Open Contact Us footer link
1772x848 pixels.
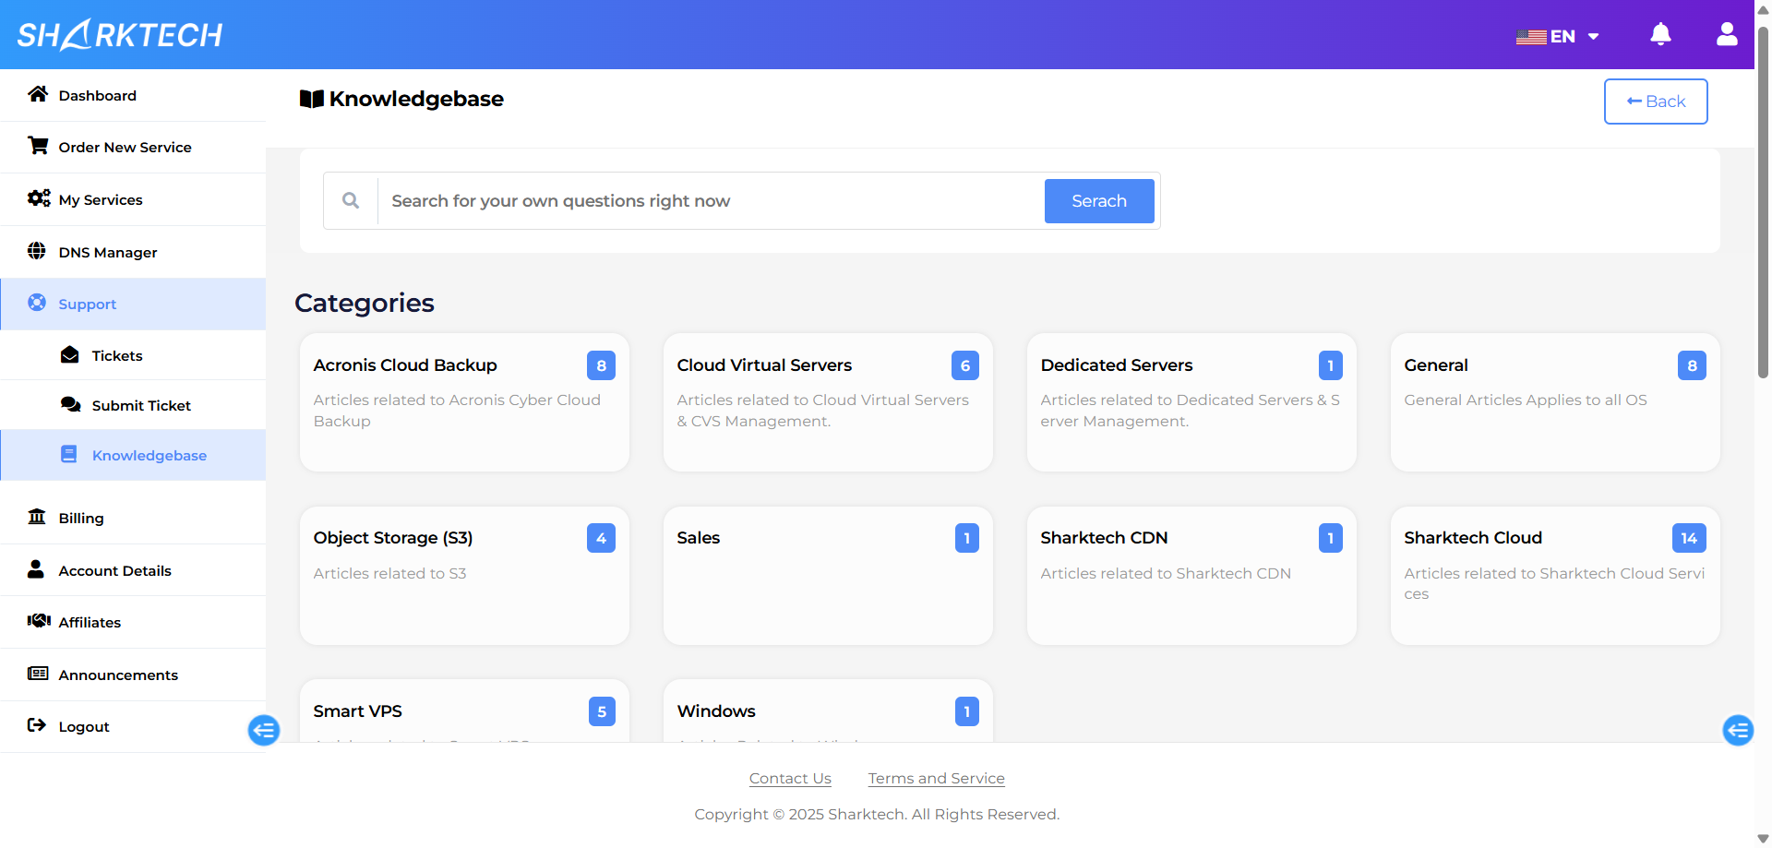click(790, 779)
